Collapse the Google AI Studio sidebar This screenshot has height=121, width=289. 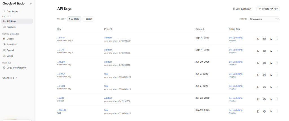(x=30, y=3)
